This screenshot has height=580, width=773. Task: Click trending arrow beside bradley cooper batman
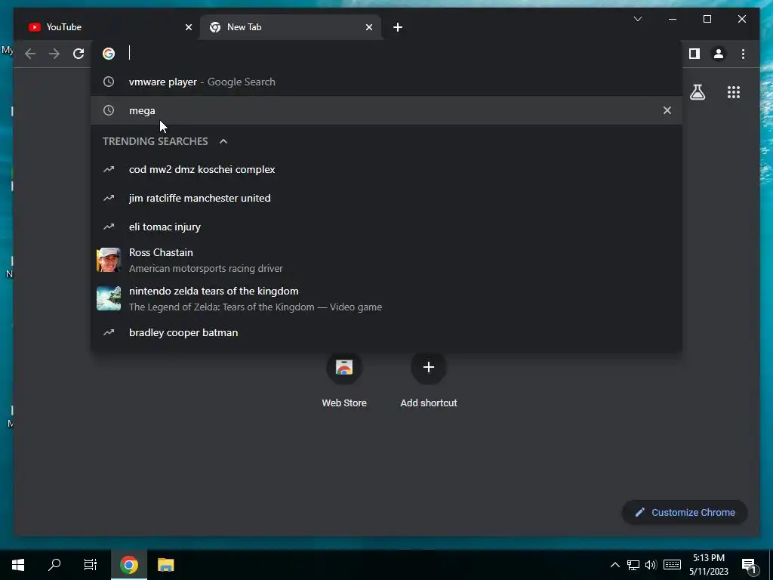click(x=109, y=332)
